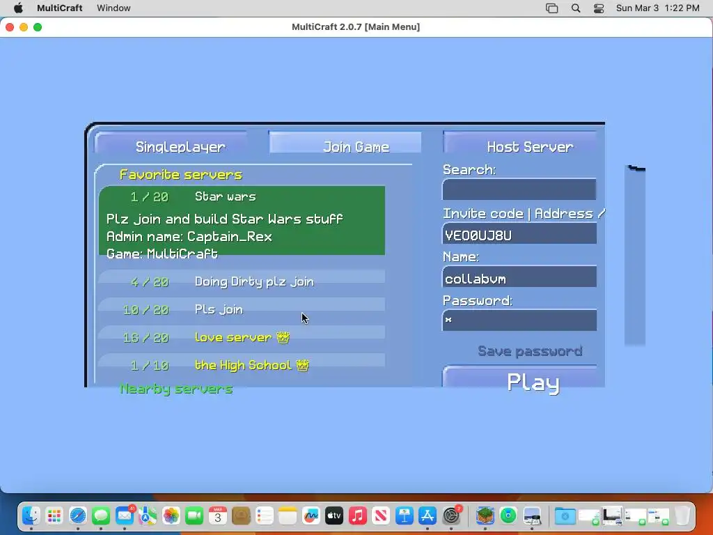Select the Star wars server entry

tap(242, 221)
